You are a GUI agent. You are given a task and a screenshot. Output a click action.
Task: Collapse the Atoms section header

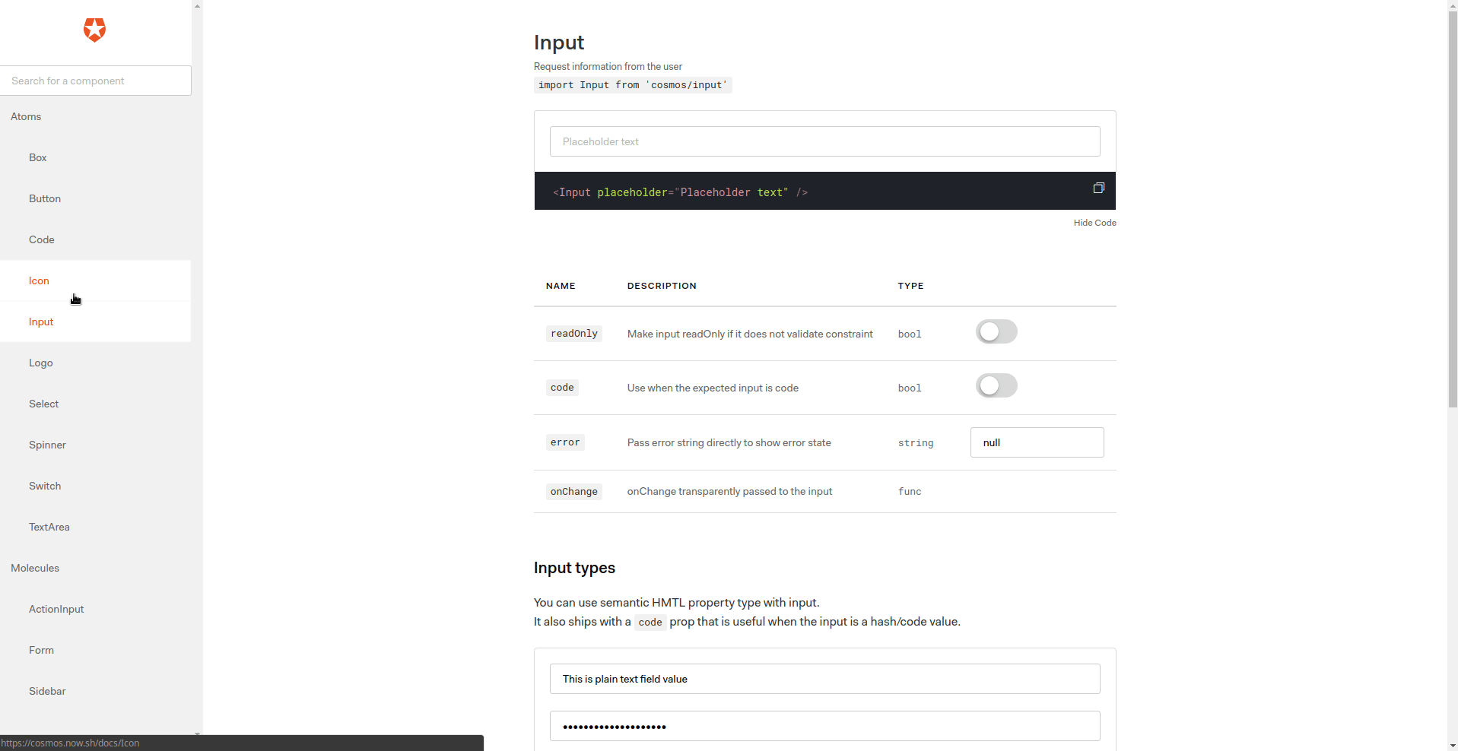pyautogui.click(x=25, y=116)
